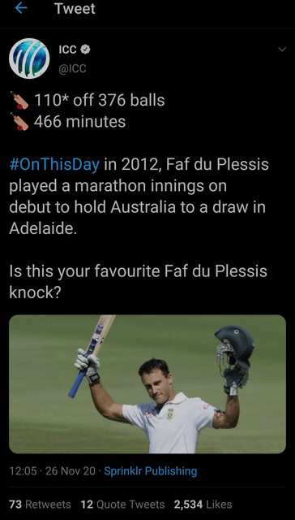View the 2,534 Likes list

click(203, 505)
